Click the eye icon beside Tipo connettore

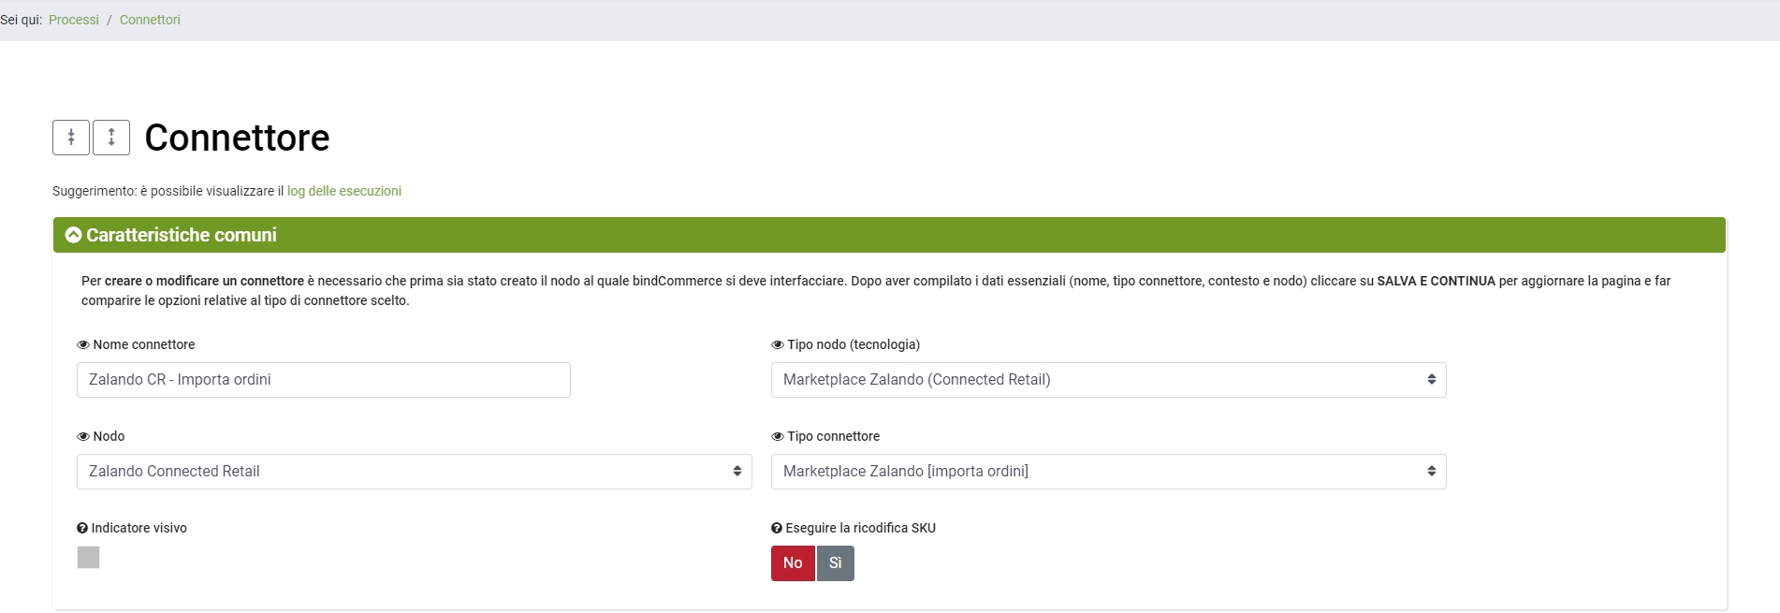coord(778,437)
